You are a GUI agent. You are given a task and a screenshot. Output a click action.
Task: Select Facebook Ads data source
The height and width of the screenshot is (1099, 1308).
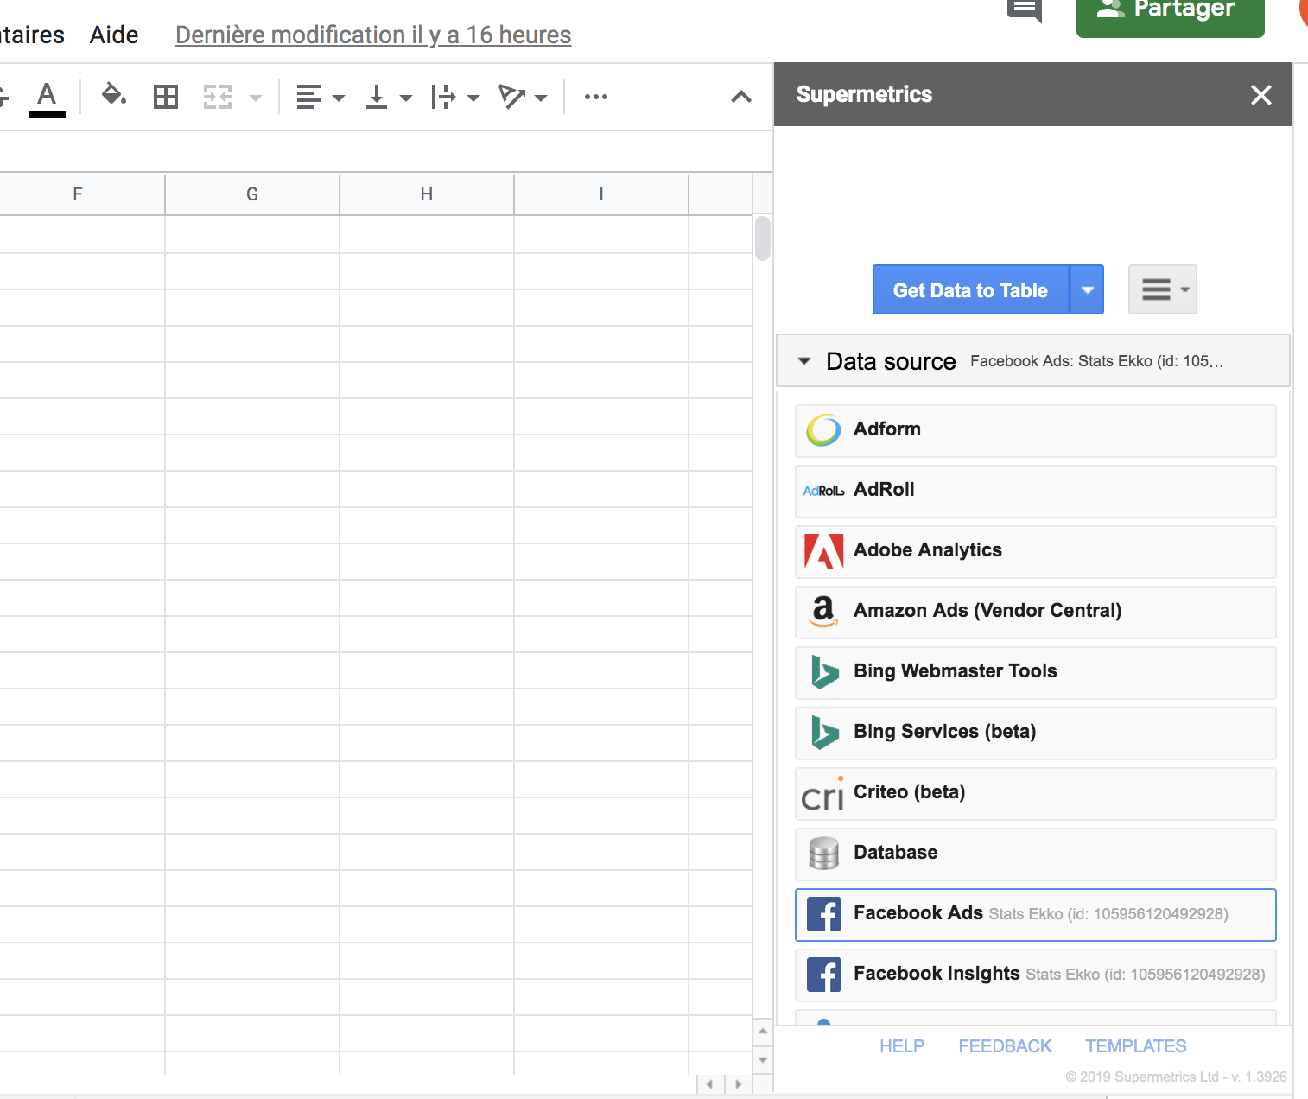[1035, 914]
